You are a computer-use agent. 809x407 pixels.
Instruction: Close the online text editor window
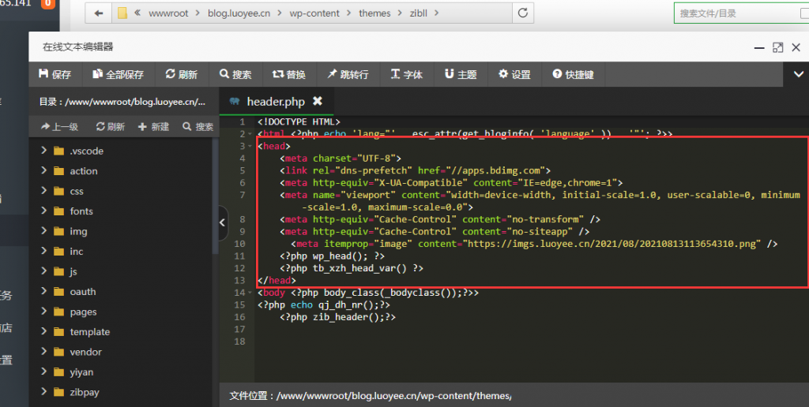796,47
